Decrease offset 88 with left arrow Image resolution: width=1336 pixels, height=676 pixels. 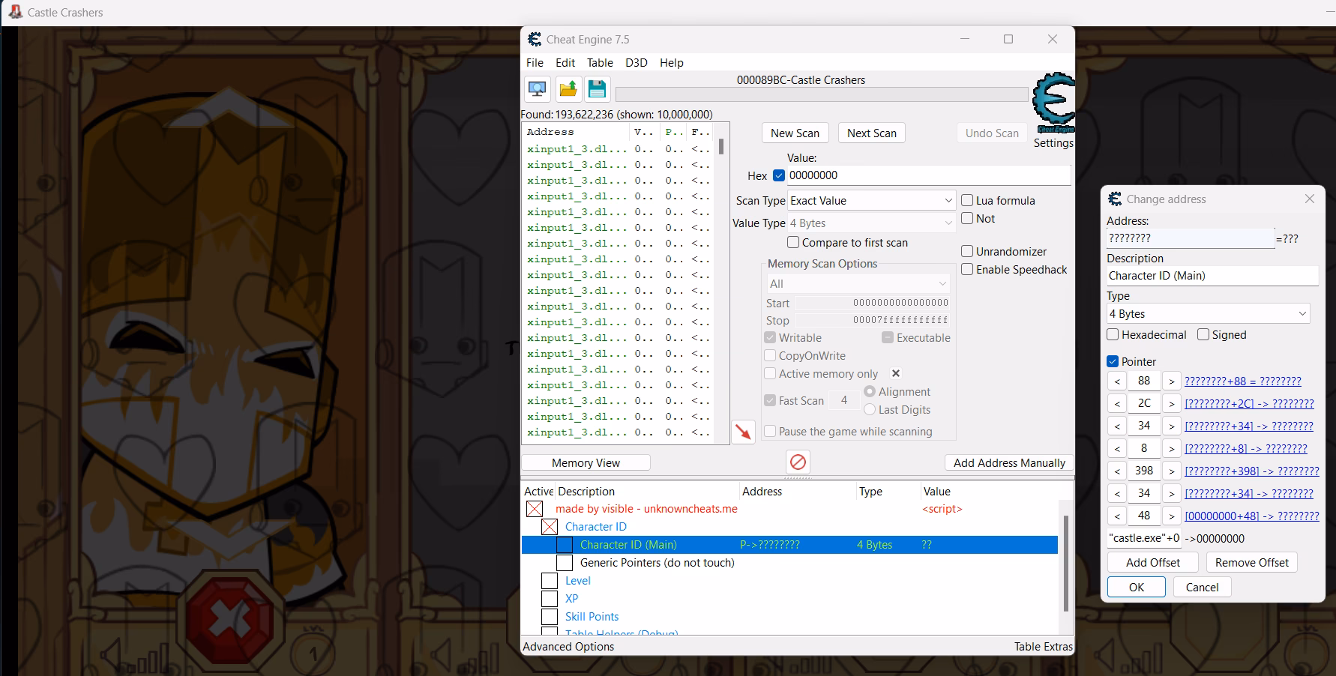coord(1117,381)
